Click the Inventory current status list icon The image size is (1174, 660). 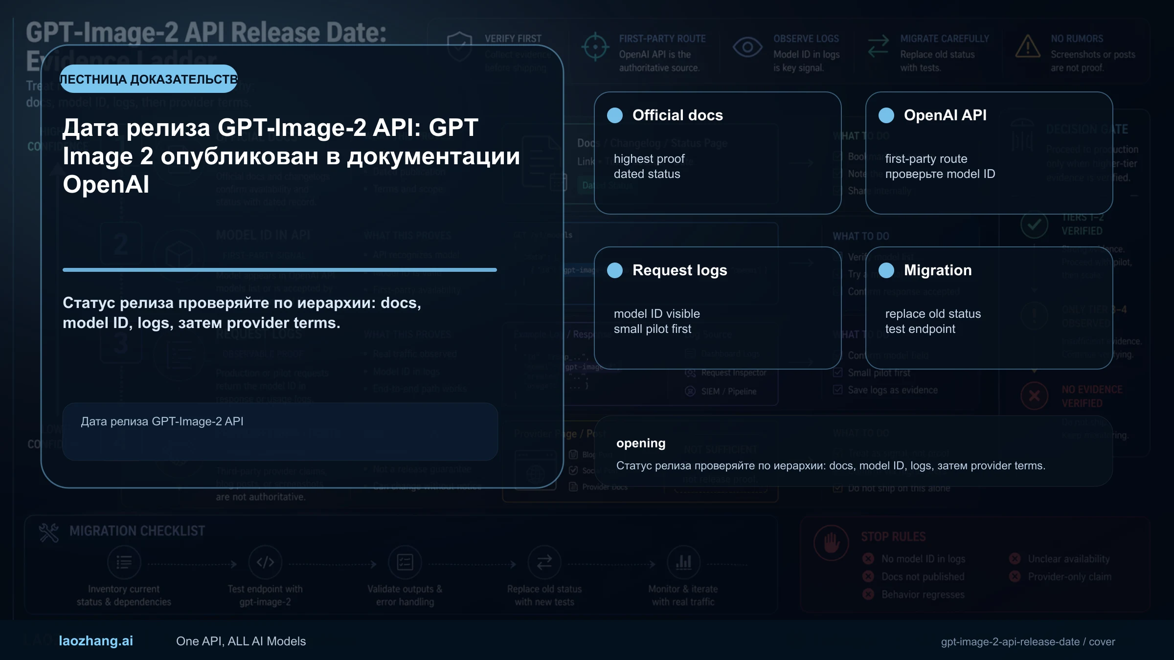tap(124, 563)
